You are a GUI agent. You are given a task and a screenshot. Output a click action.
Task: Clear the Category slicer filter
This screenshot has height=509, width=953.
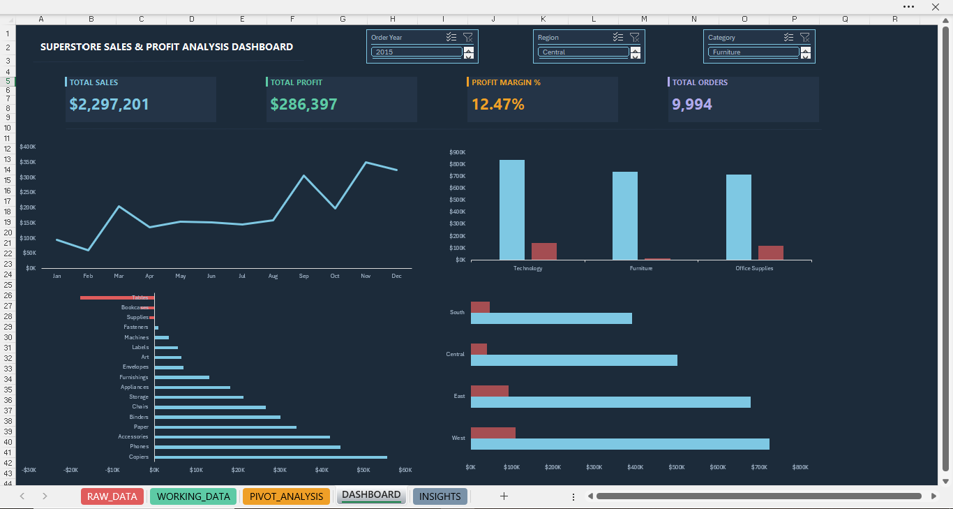pyautogui.click(x=805, y=38)
